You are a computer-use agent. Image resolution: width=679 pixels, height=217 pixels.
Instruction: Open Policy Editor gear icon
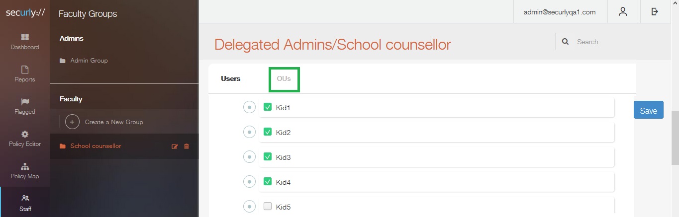click(x=25, y=134)
